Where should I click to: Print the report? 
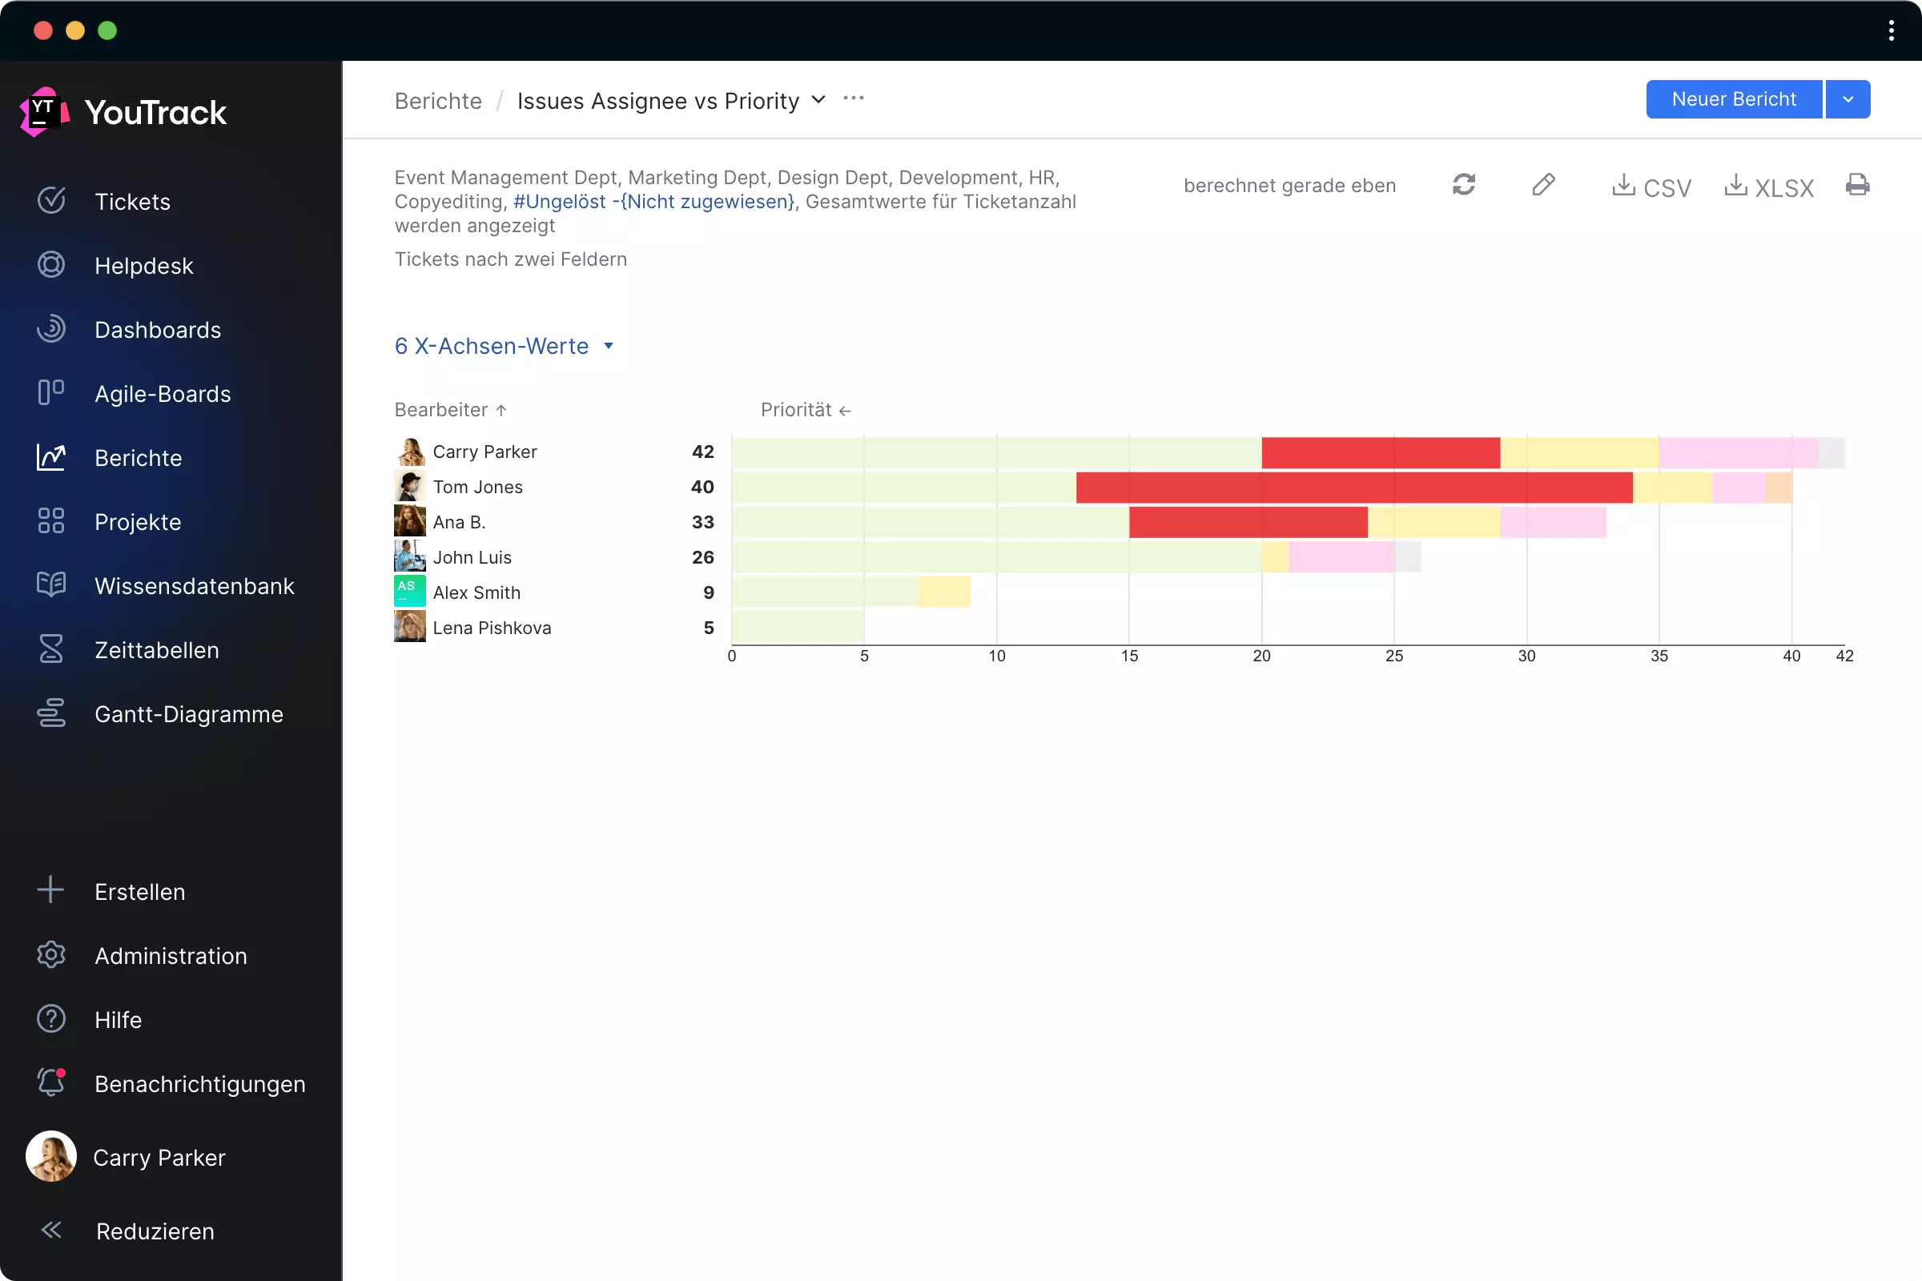(x=1857, y=186)
